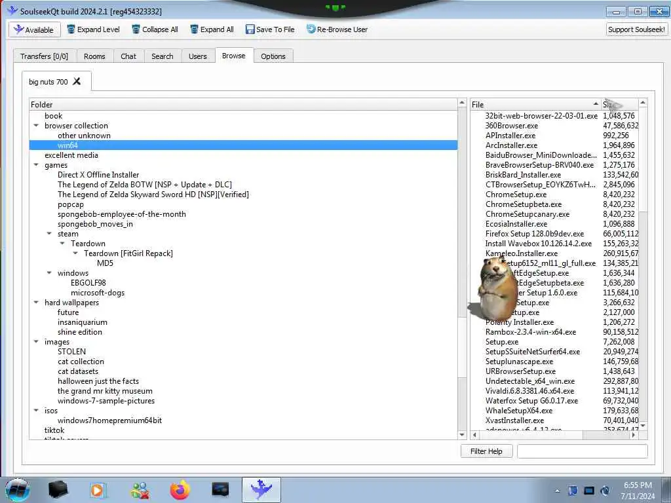Click the Expand All toolbar button

coord(212,29)
